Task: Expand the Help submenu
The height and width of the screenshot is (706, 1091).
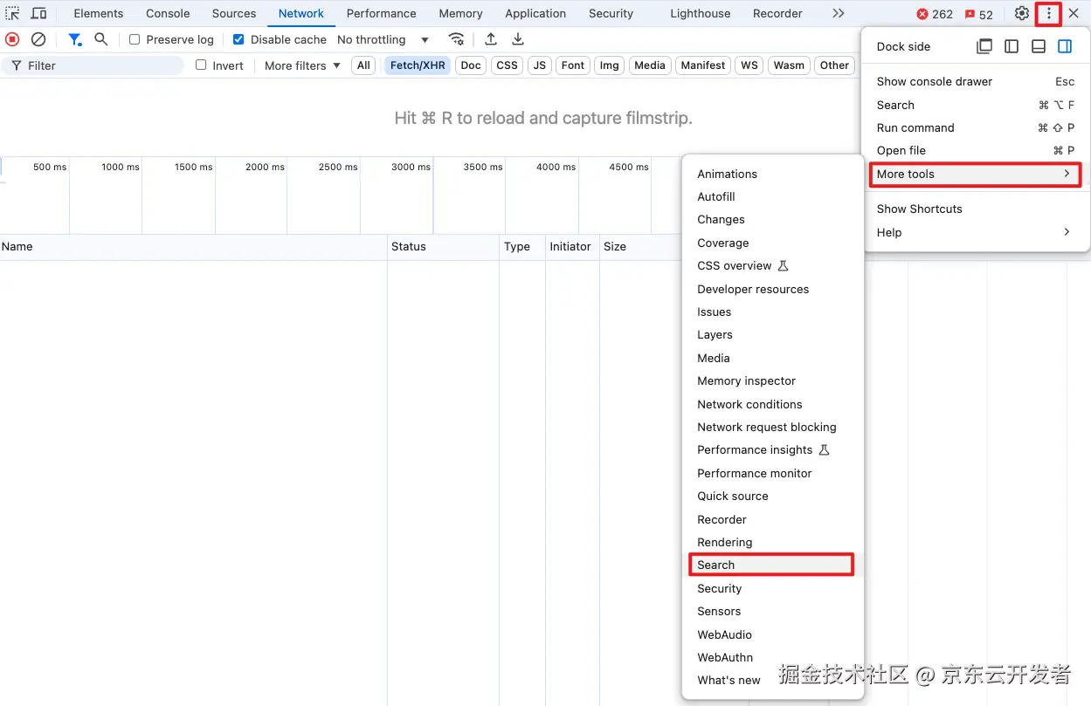Action: [x=975, y=232]
